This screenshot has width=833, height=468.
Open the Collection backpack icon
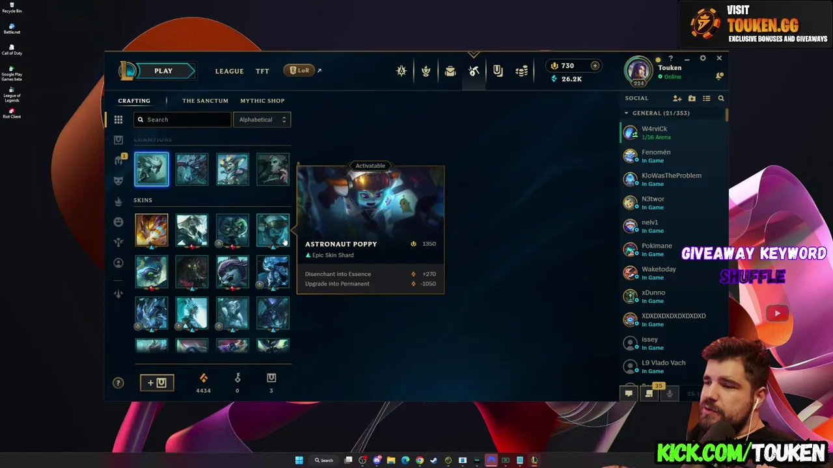coord(450,71)
